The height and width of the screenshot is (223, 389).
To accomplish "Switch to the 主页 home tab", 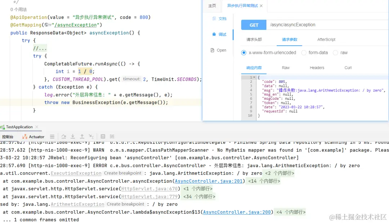I will click(x=212, y=6).
